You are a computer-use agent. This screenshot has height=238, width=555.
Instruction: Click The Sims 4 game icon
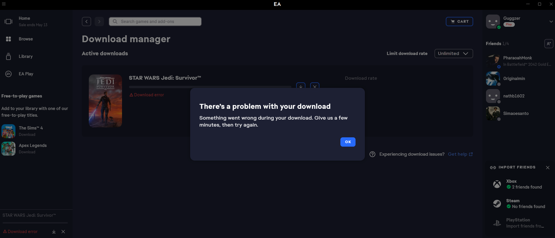tap(8, 131)
